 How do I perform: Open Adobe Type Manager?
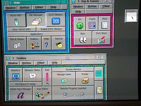(21, 93)
